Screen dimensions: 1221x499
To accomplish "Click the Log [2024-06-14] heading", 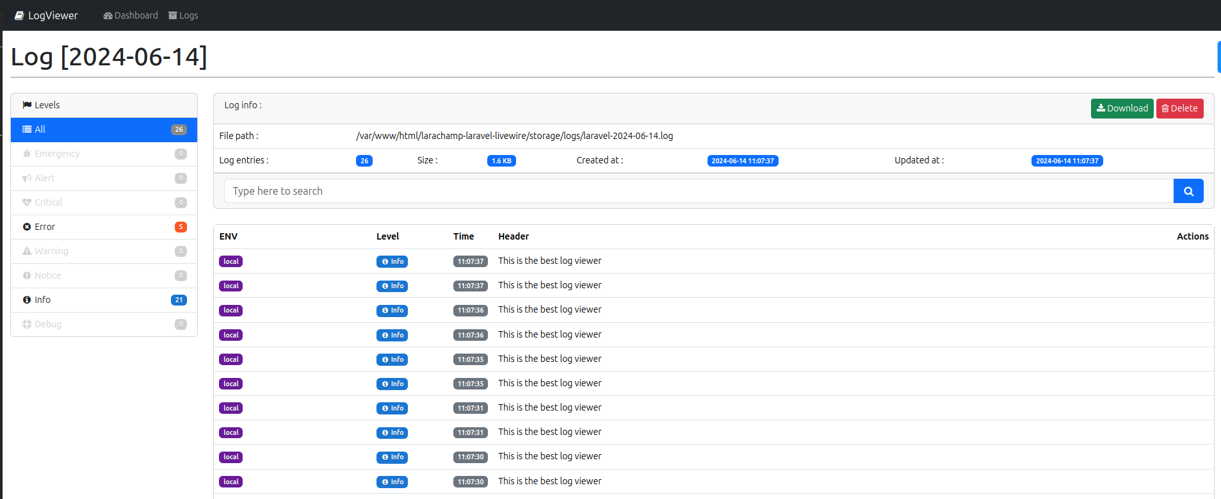I will pos(109,56).
